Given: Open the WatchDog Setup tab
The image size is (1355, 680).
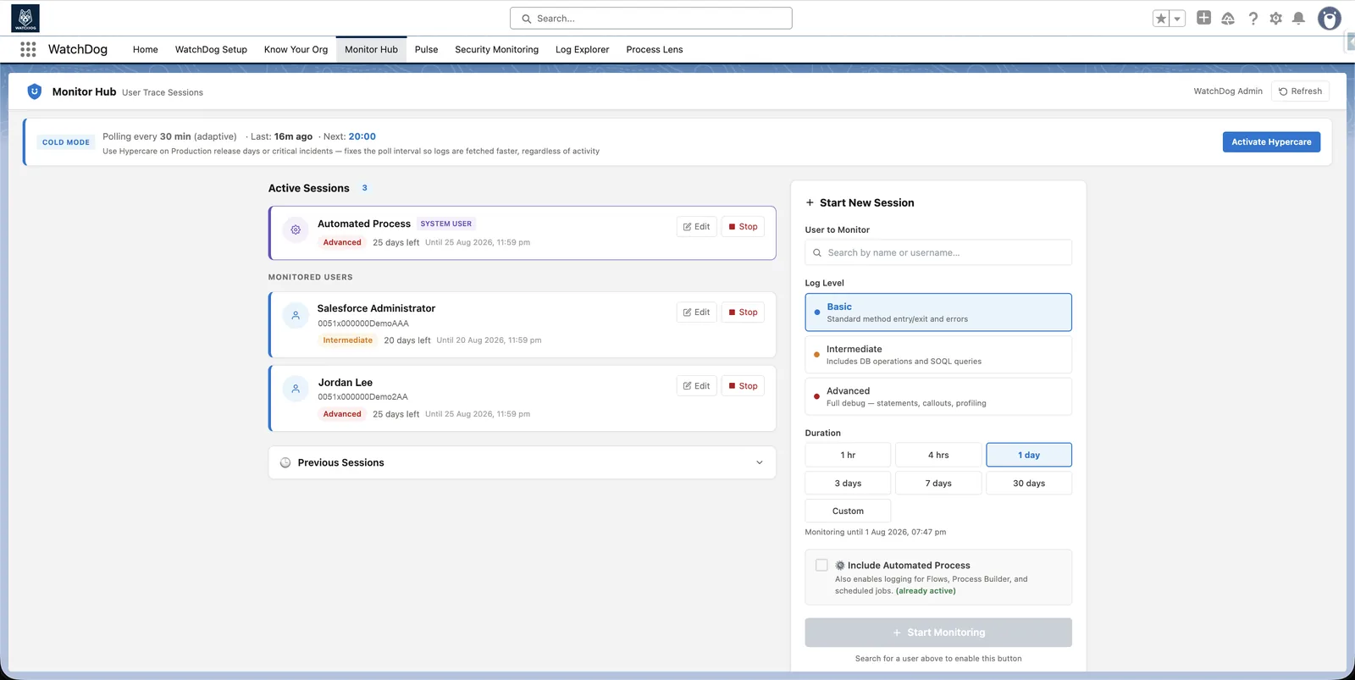Looking at the screenshot, I should (x=211, y=49).
